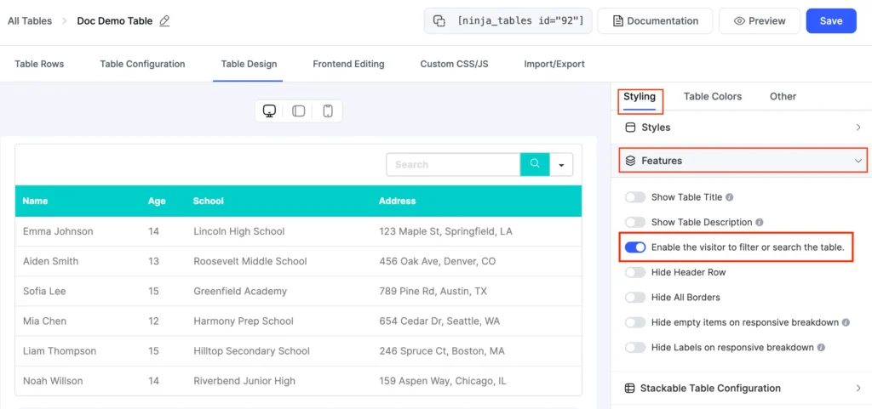The height and width of the screenshot is (409, 872).
Task: Collapse the Features section
Action: point(743,161)
